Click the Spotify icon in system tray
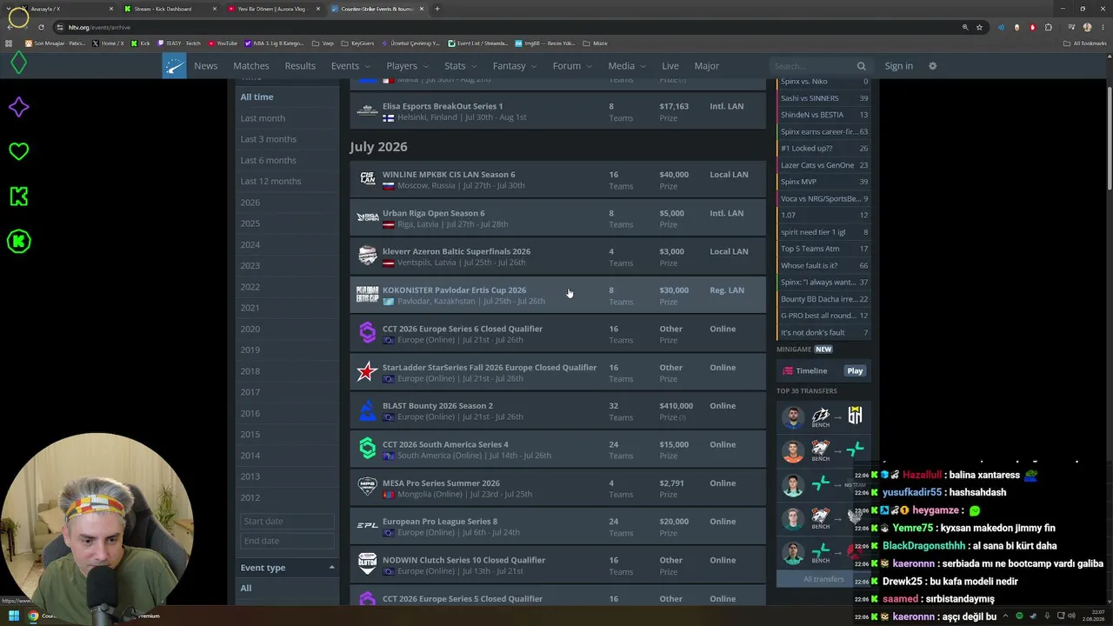 tap(1019, 616)
